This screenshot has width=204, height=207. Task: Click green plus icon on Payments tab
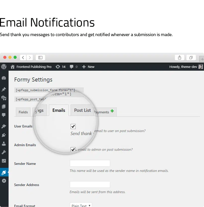[112, 111]
